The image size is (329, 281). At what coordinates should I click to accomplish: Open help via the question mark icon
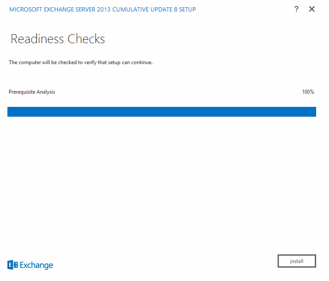tap(296, 9)
